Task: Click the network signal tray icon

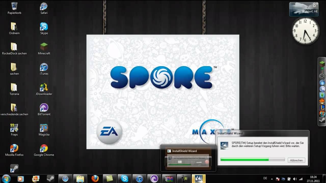Action: click(x=301, y=179)
